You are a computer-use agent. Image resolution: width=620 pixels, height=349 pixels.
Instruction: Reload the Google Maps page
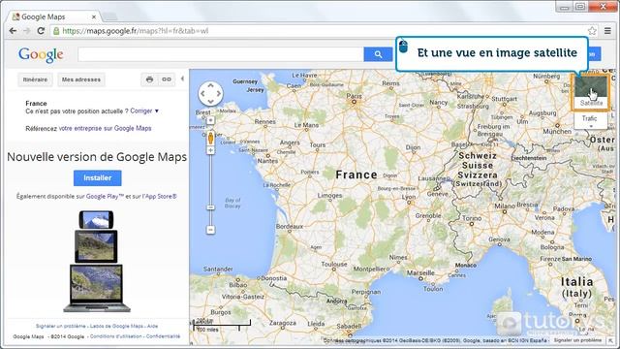[x=41, y=31]
